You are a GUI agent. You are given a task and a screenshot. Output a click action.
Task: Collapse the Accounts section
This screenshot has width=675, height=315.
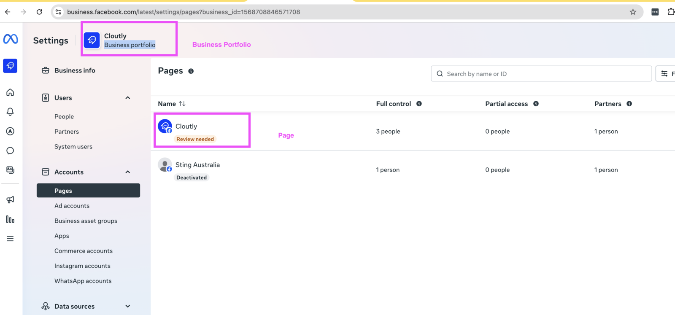coord(127,172)
